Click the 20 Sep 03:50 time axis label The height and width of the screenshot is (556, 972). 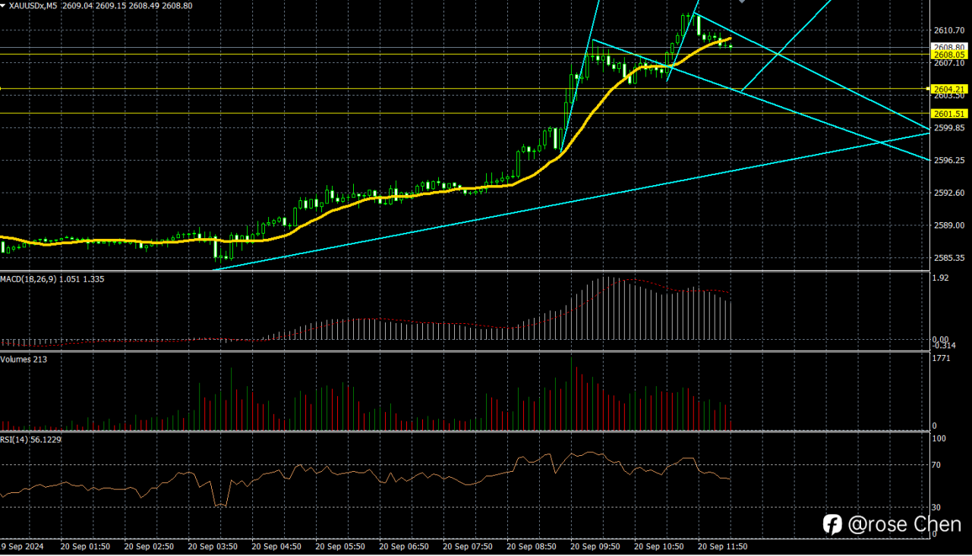click(x=213, y=546)
